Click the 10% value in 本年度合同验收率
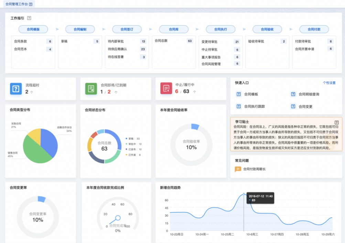The image size is (345, 243). 192,147
